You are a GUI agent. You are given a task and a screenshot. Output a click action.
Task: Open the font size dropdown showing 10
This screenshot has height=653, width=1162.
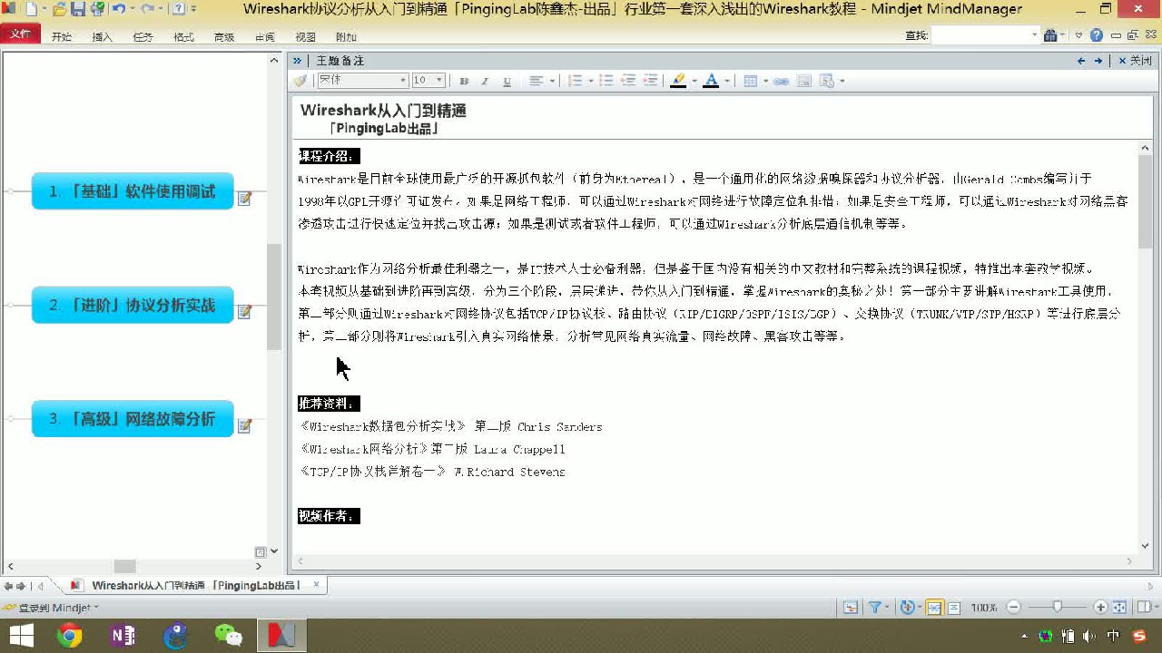[x=439, y=80]
